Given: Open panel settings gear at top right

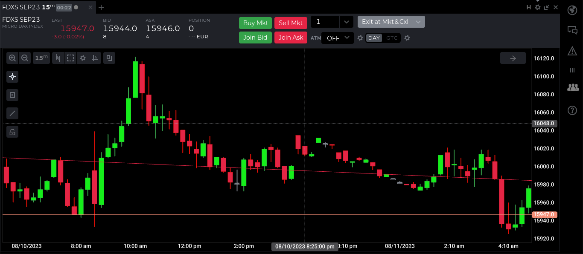Looking at the screenshot, I should pos(538,7).
